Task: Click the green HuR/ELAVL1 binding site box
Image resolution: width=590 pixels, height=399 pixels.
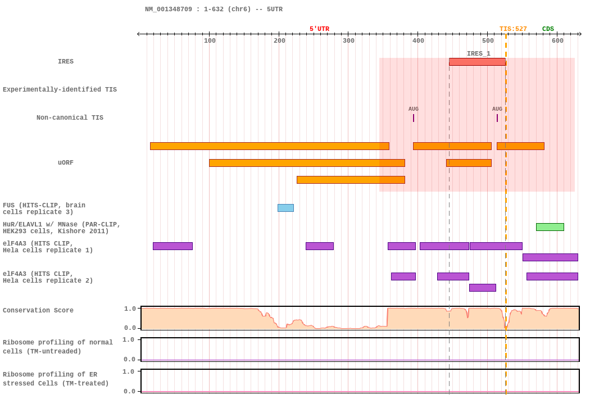Action: [x=550, y=227]
